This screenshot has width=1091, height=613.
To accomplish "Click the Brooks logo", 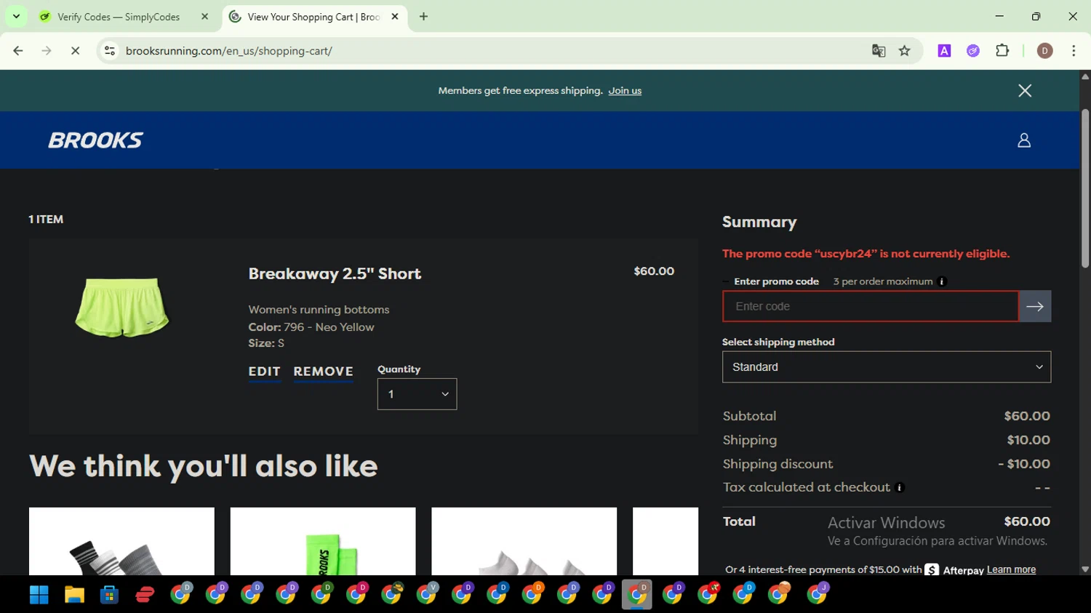I will pyautogui.click(x=95, y=140).
